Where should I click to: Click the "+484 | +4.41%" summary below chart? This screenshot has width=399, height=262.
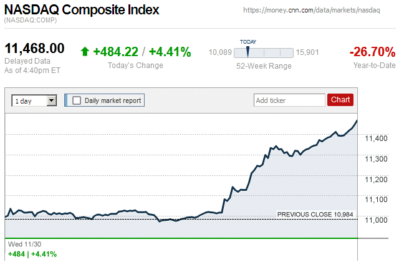tap(32, 254)
